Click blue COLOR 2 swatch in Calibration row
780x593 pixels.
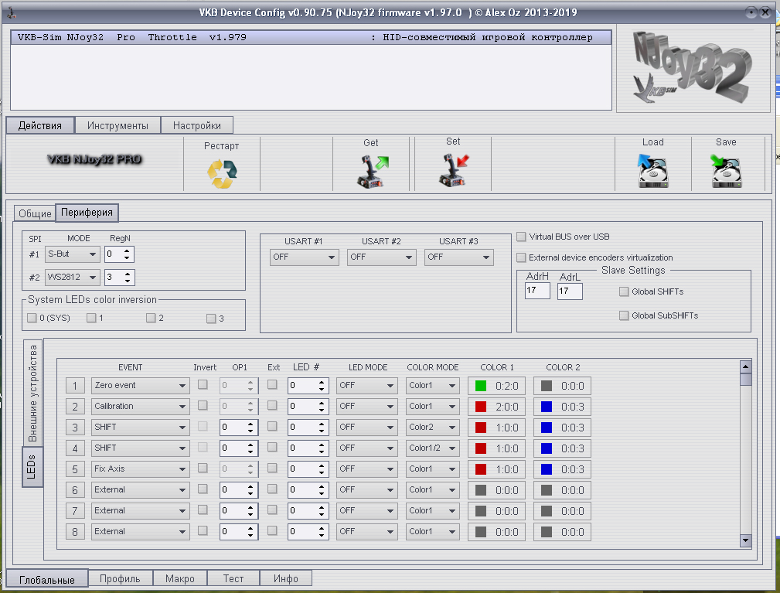click(x=547, y=407)
